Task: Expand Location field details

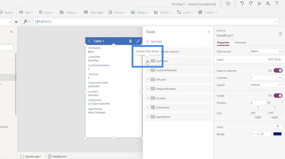Action: pyautogui.click(x=147, y=98)
